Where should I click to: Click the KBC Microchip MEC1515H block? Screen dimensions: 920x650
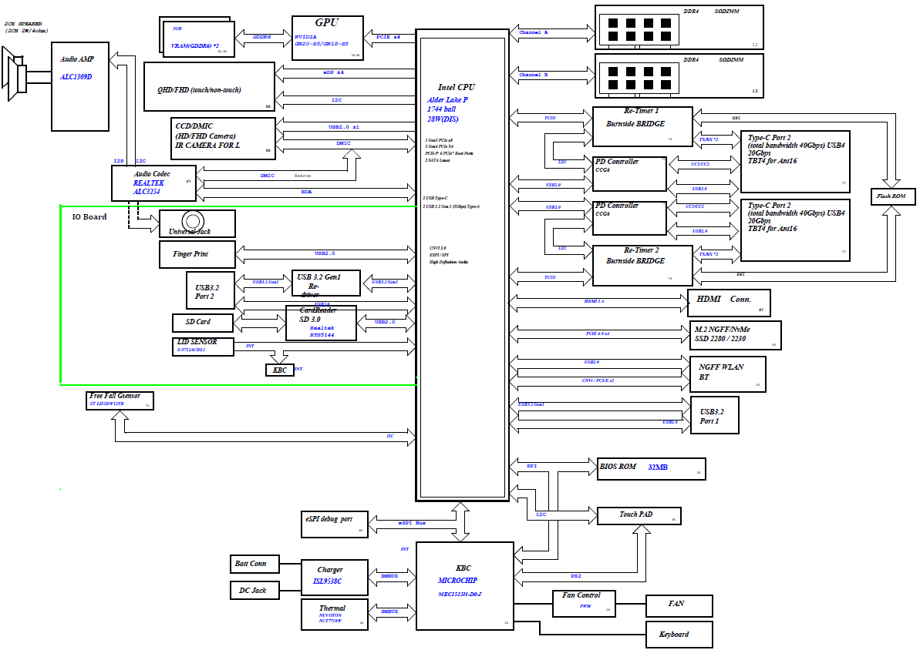[464, 585]
